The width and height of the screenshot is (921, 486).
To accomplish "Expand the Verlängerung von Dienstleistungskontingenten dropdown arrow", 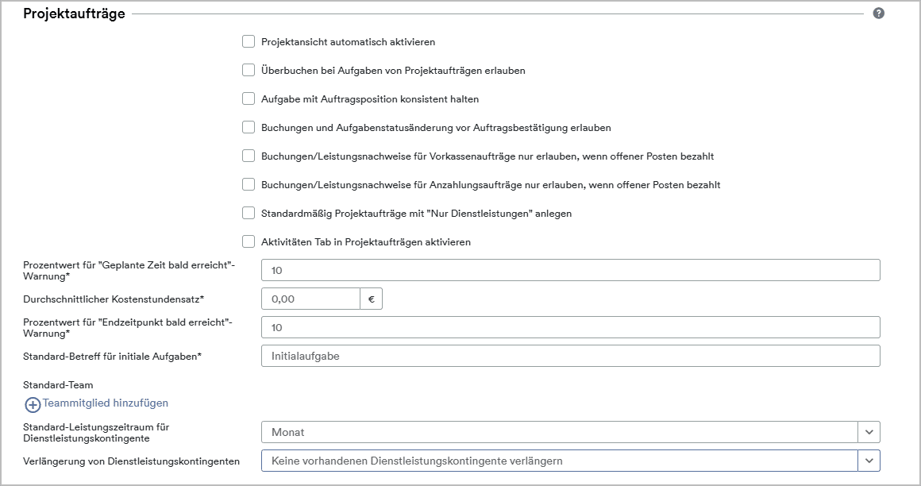I will [x=869, y=461].
